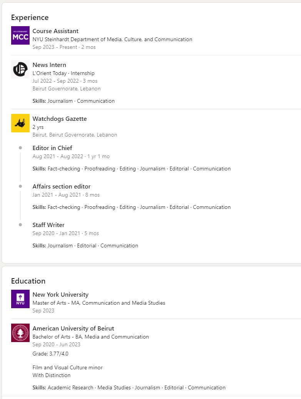Viewport: 301px width, 399px height.
Task: Click the Editor in Chief timeline bullet
Action: coord(20,148)
